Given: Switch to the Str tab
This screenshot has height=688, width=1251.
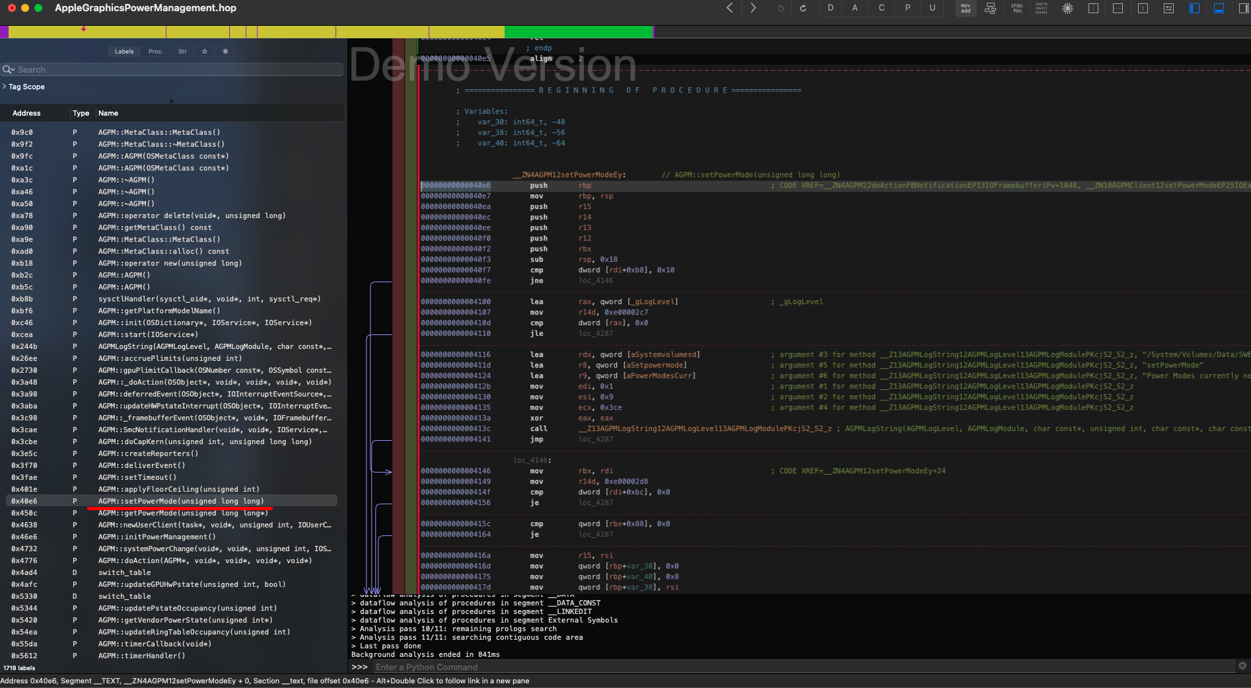Looking at the screenshot, I should pos(182,52).
